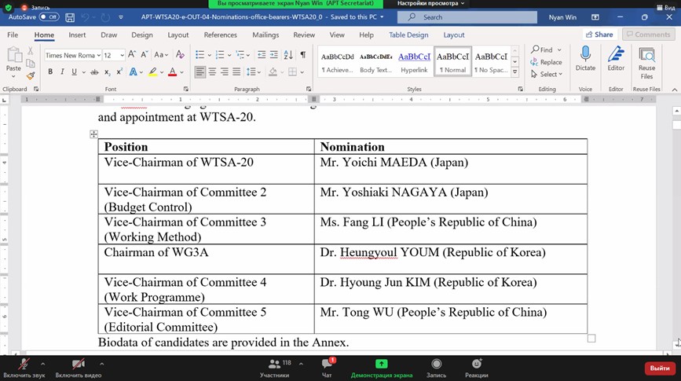The image size is (681, 381).
Task: Click the Multilevel list icon
Action: pos(240,55)
